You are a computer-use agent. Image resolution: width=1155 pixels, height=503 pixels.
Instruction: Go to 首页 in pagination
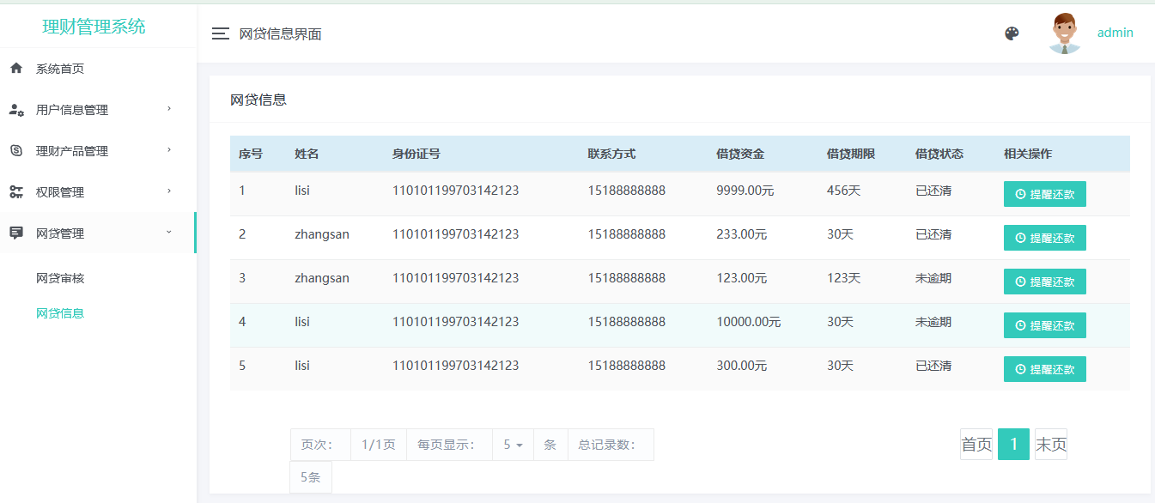tap(976, 445)
